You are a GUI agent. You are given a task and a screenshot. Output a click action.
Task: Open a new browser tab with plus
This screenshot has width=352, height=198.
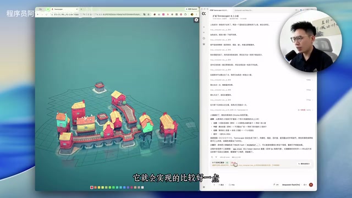coord(81,9)
